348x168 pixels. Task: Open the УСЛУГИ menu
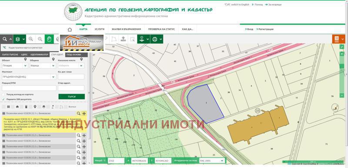point(100,29)
